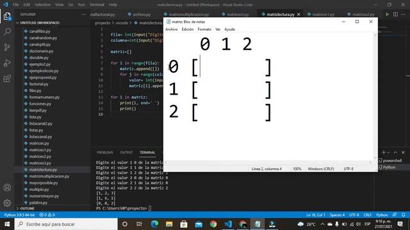Switch to the OUTPUT panel tab

[x=126, y=152]
